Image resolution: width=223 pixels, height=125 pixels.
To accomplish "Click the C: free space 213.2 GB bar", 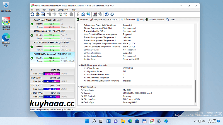I will coord(52,74).
